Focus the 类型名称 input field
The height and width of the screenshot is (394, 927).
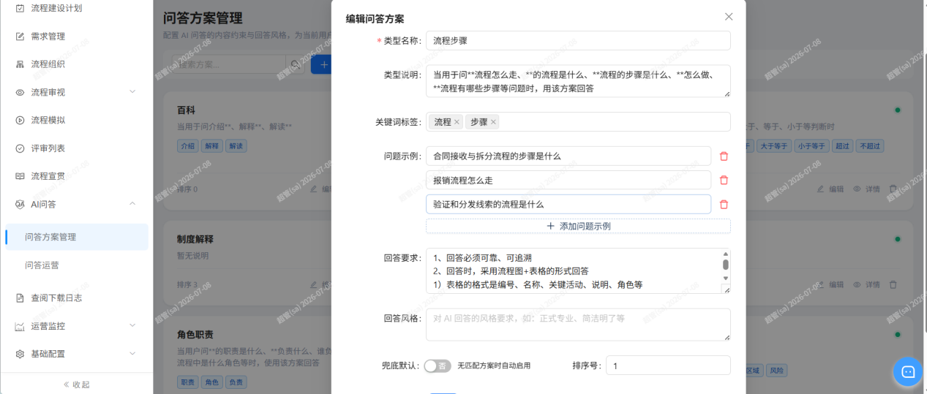[x=578, y=40]
